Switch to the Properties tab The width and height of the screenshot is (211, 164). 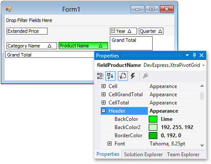coord(108,154)
